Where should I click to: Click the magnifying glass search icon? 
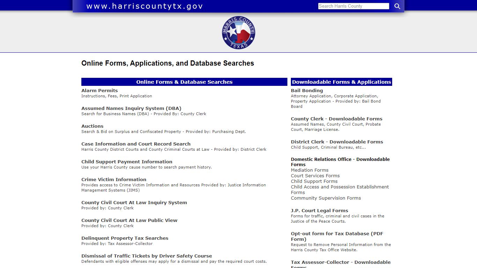pyautogui.click(x=397, y=6)
